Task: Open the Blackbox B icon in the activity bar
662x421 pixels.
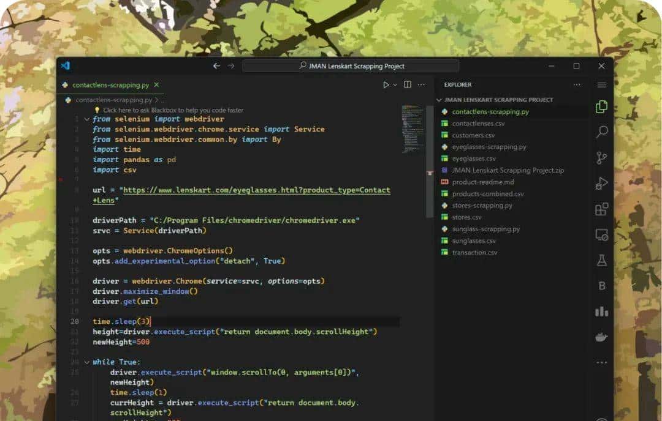Action: 601,285
